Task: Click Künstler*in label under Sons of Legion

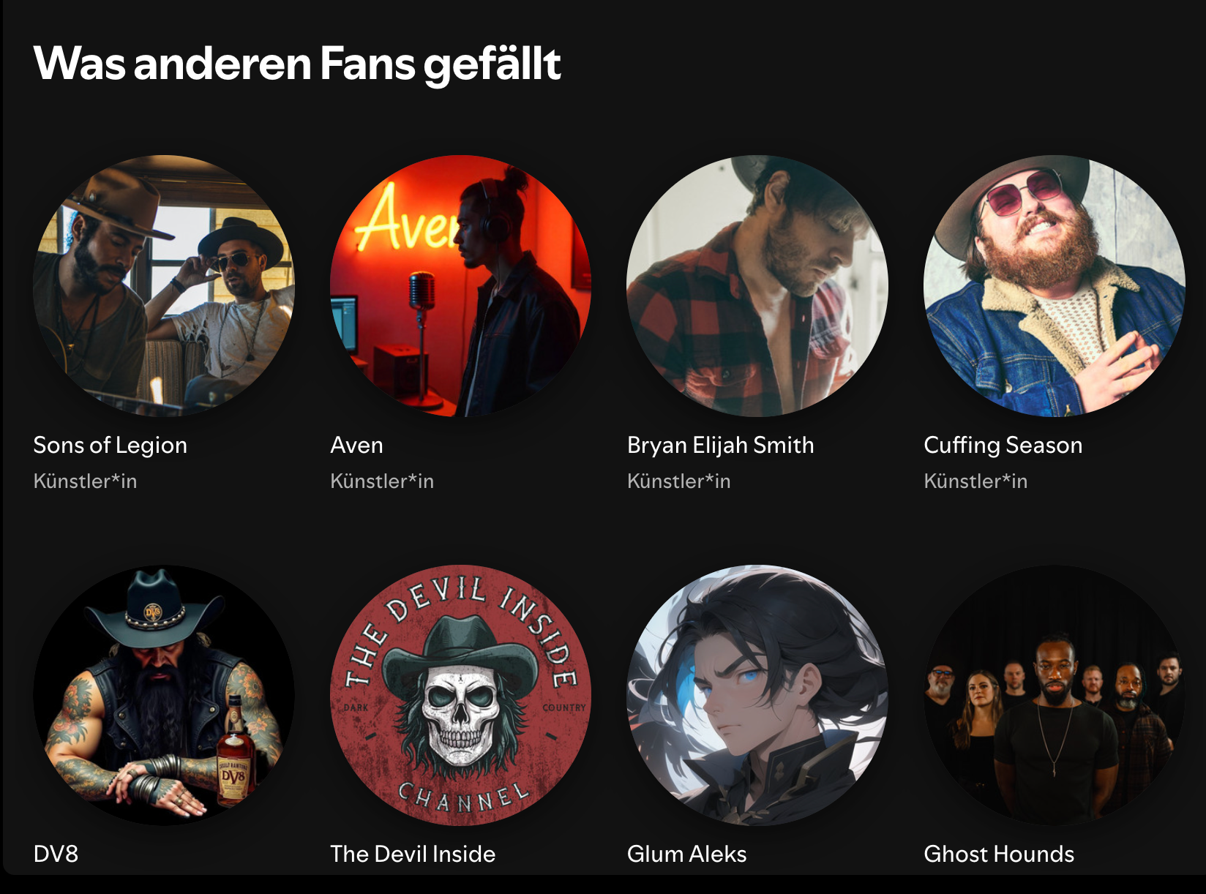Action: point(85,481)
